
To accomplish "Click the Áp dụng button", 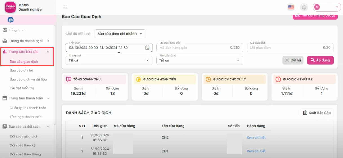I will point(320,60).
